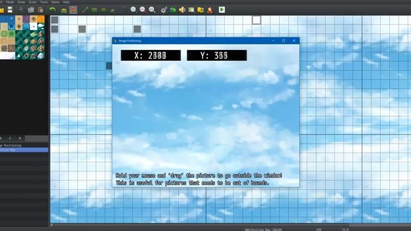Select the Pencil drawing tool
The height and width of the screenshot is (231, 411).
[x=85, y=10]
